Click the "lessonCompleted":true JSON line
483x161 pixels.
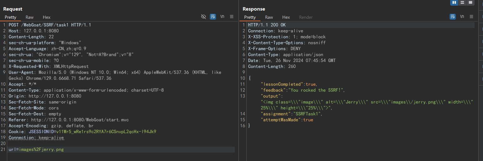(x=289, y=84)
